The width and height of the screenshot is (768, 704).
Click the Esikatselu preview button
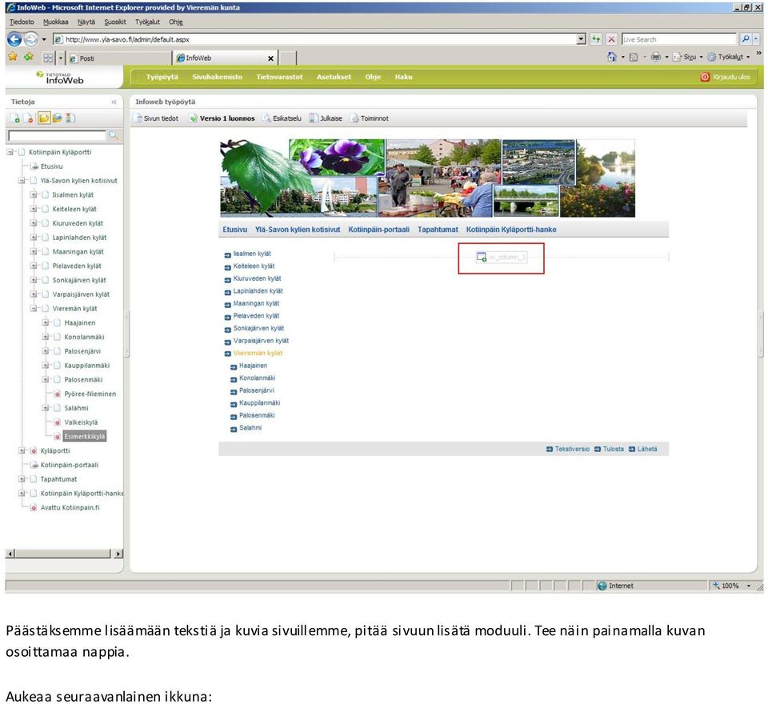point(282,118)
